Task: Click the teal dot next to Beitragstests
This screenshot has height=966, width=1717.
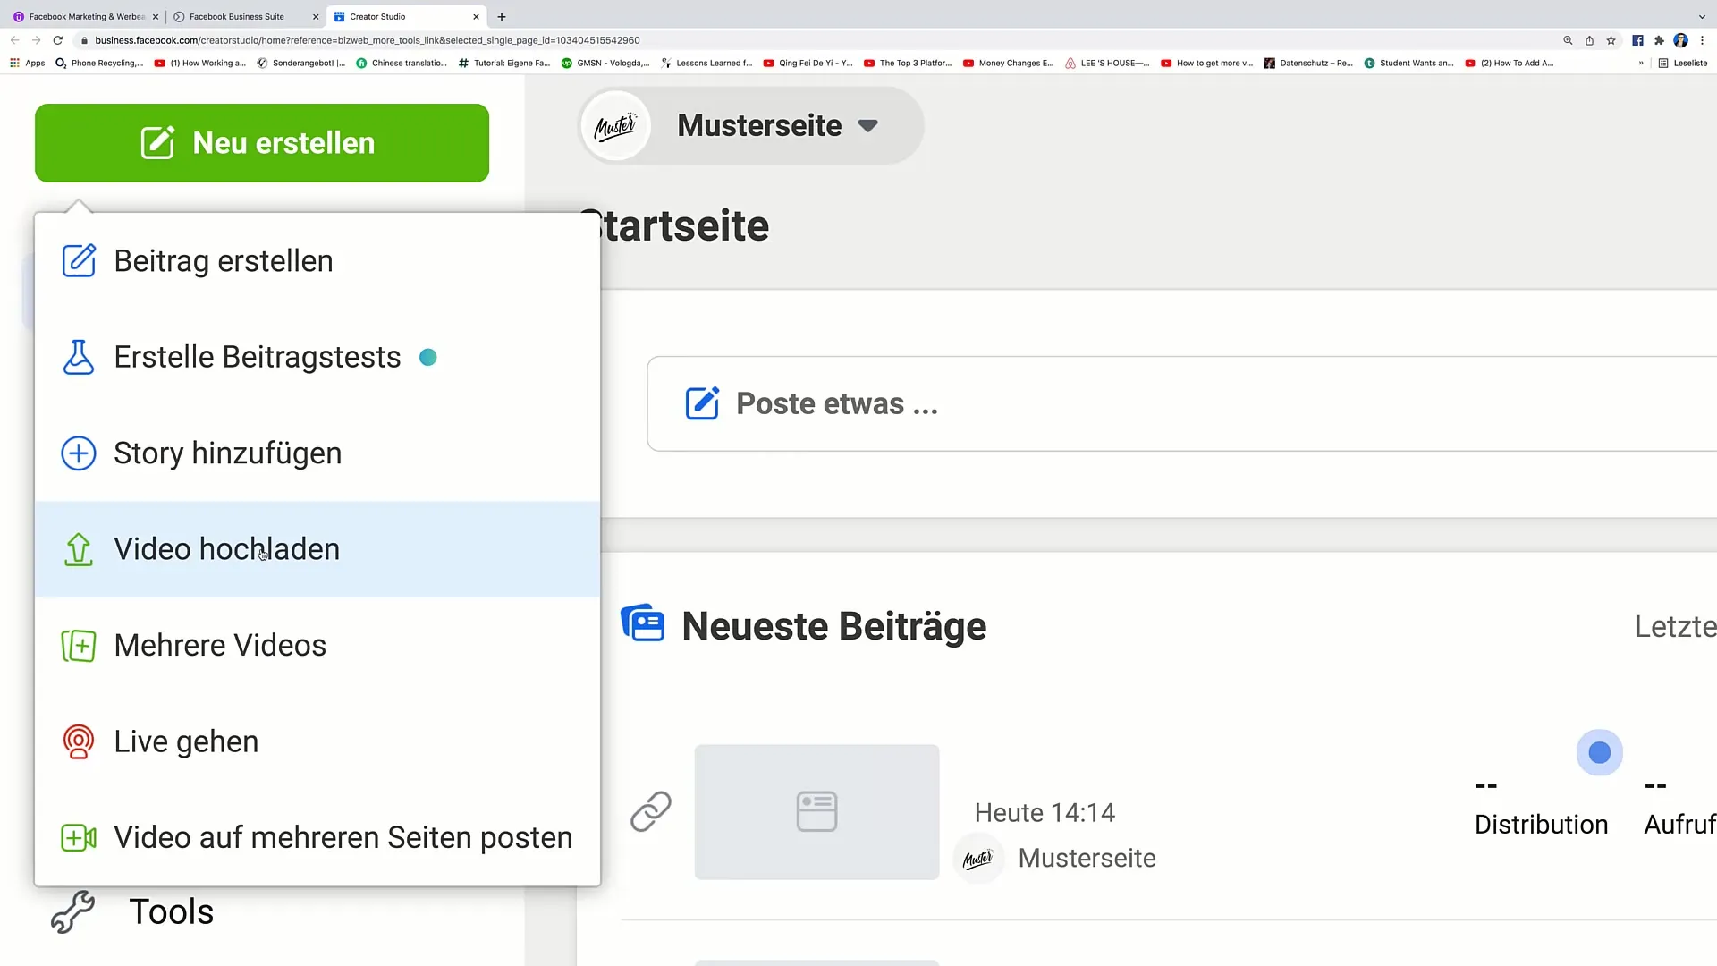Action: click(x=428, y=357)
